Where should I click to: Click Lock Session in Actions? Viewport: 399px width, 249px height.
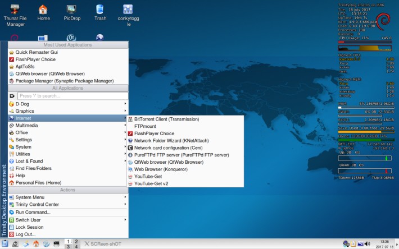pyautogui.click(x=29, y=227)
